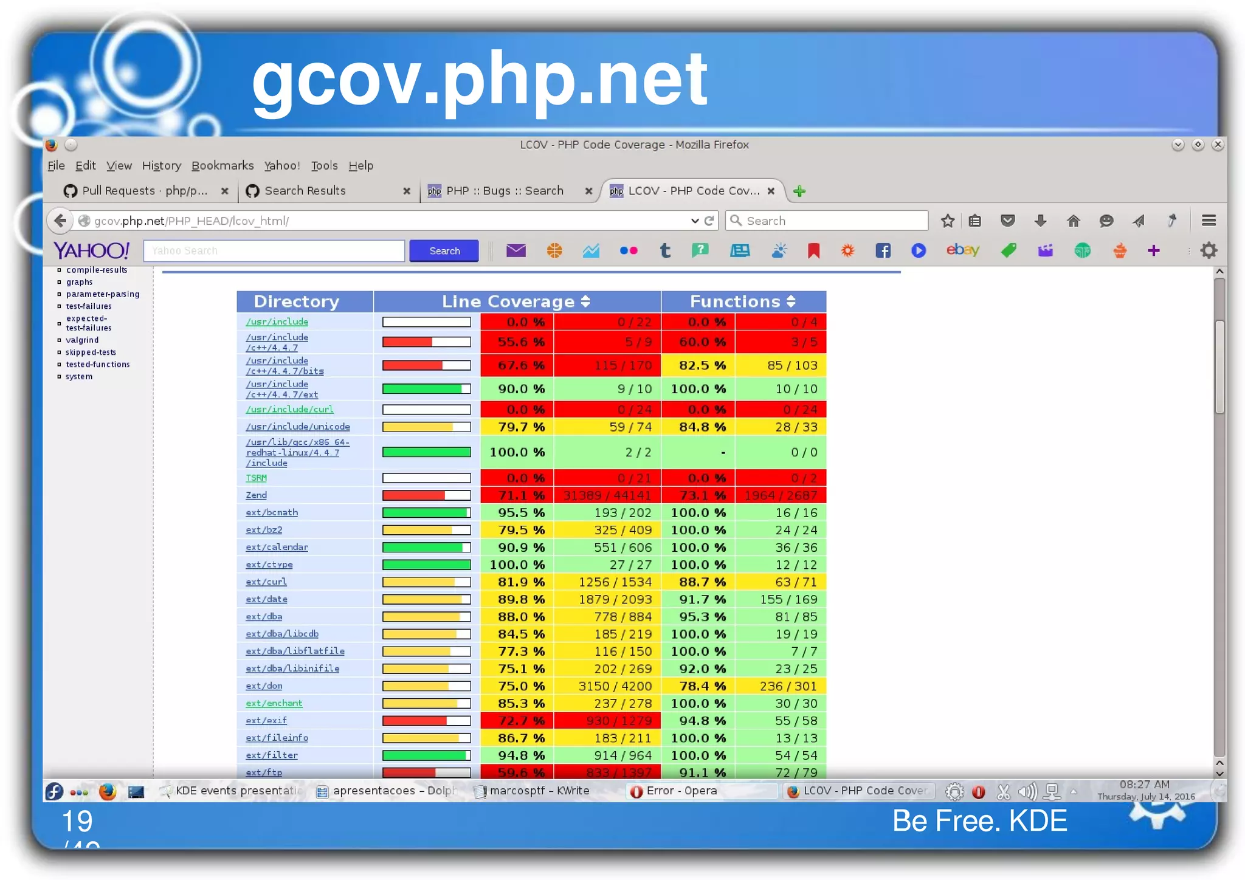Click the Zend coverage progress bar
The width and height of the screenshot is (1245, 880).
tap(426, 495)
